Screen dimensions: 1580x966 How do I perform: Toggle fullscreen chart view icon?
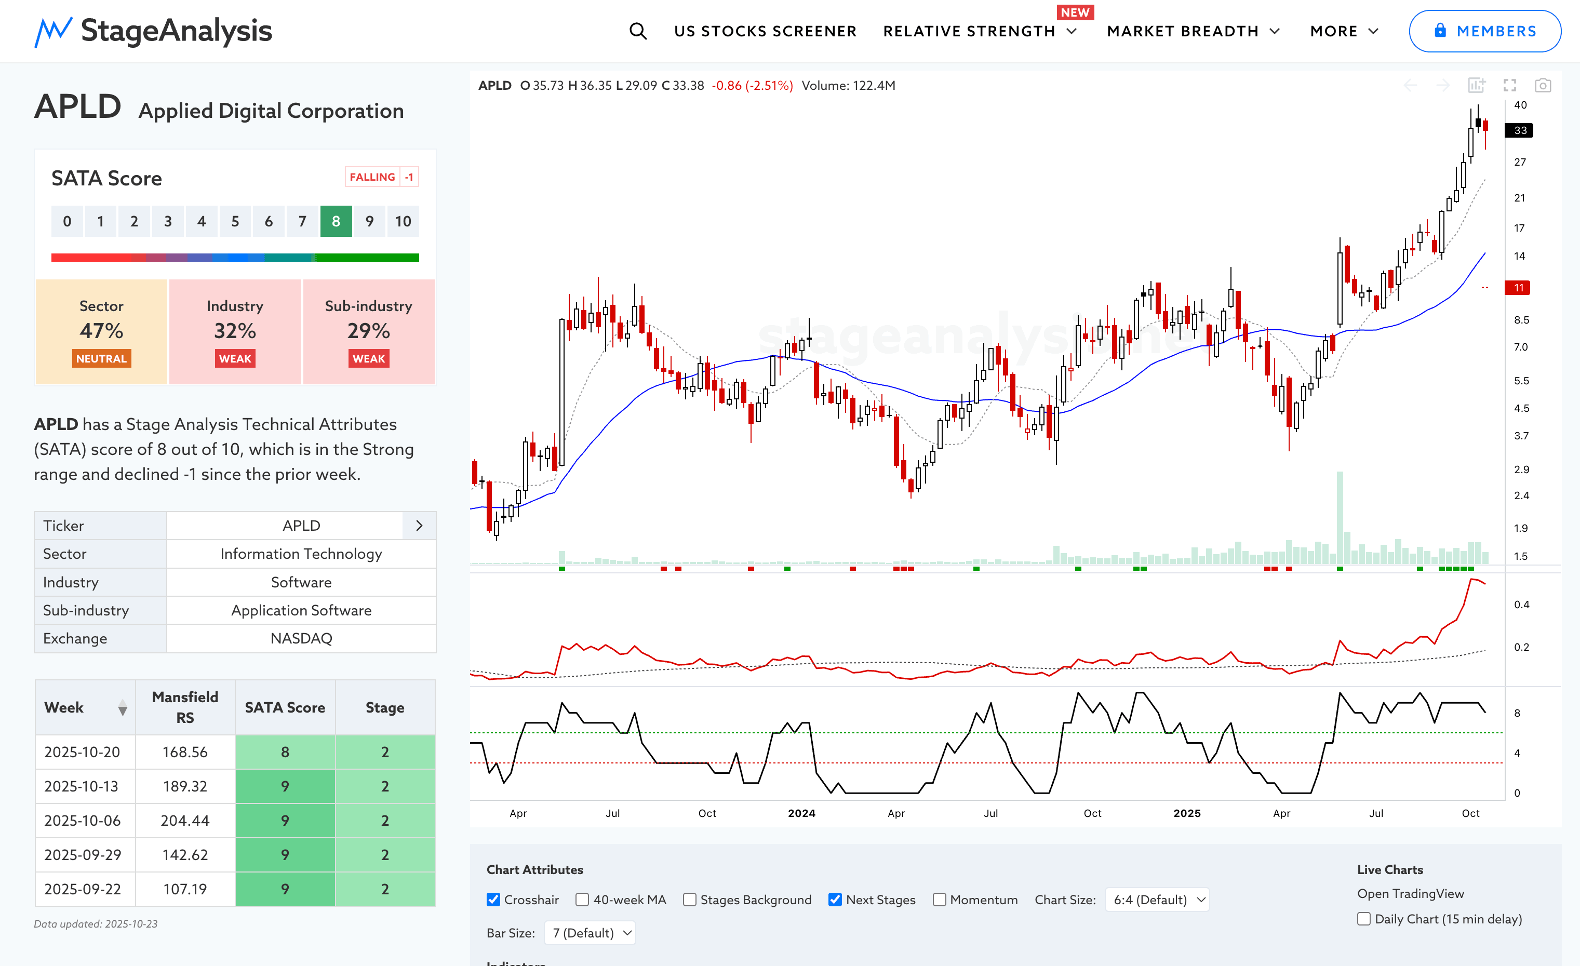coord(1509,85)
